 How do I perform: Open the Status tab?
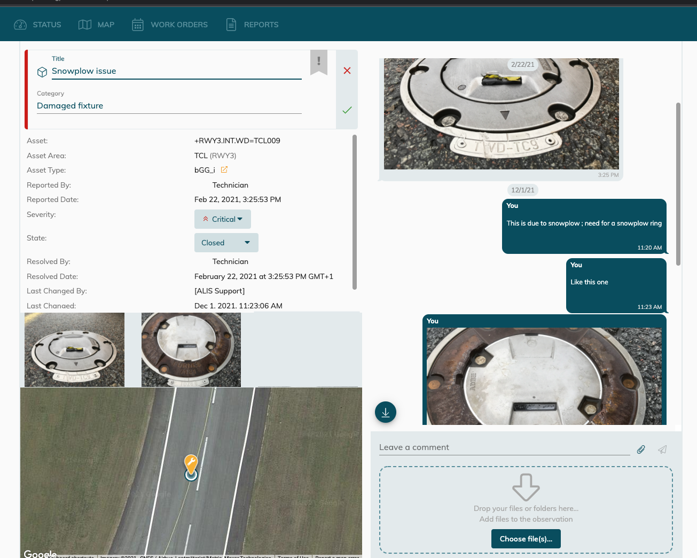coord(37,25)
